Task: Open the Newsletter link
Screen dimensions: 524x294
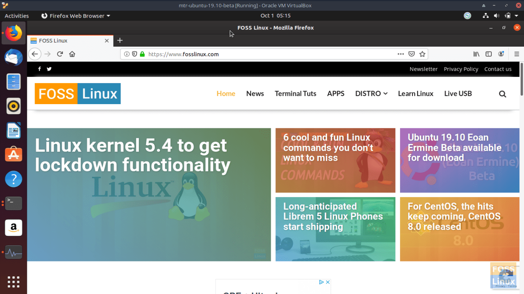Action: (423, 69)
